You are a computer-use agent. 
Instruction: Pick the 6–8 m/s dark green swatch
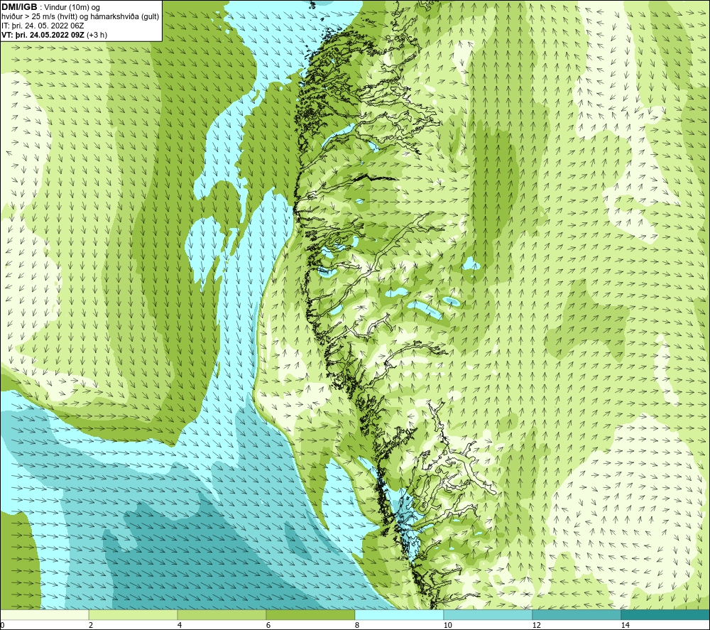click(x=311, y=614)
